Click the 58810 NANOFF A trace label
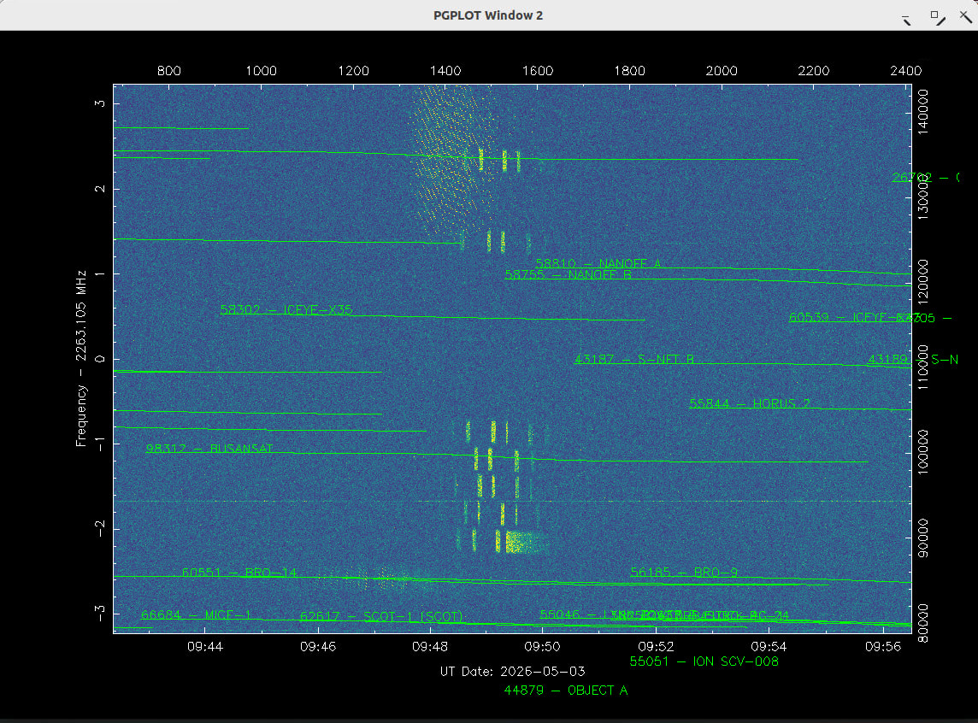This screenshot has width=978, height=723. (598, 263)
